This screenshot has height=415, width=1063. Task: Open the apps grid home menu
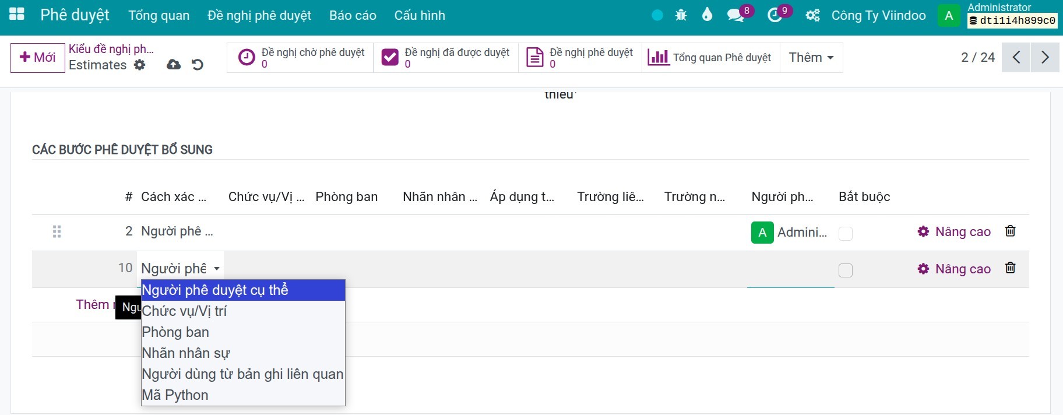[17, 15]
